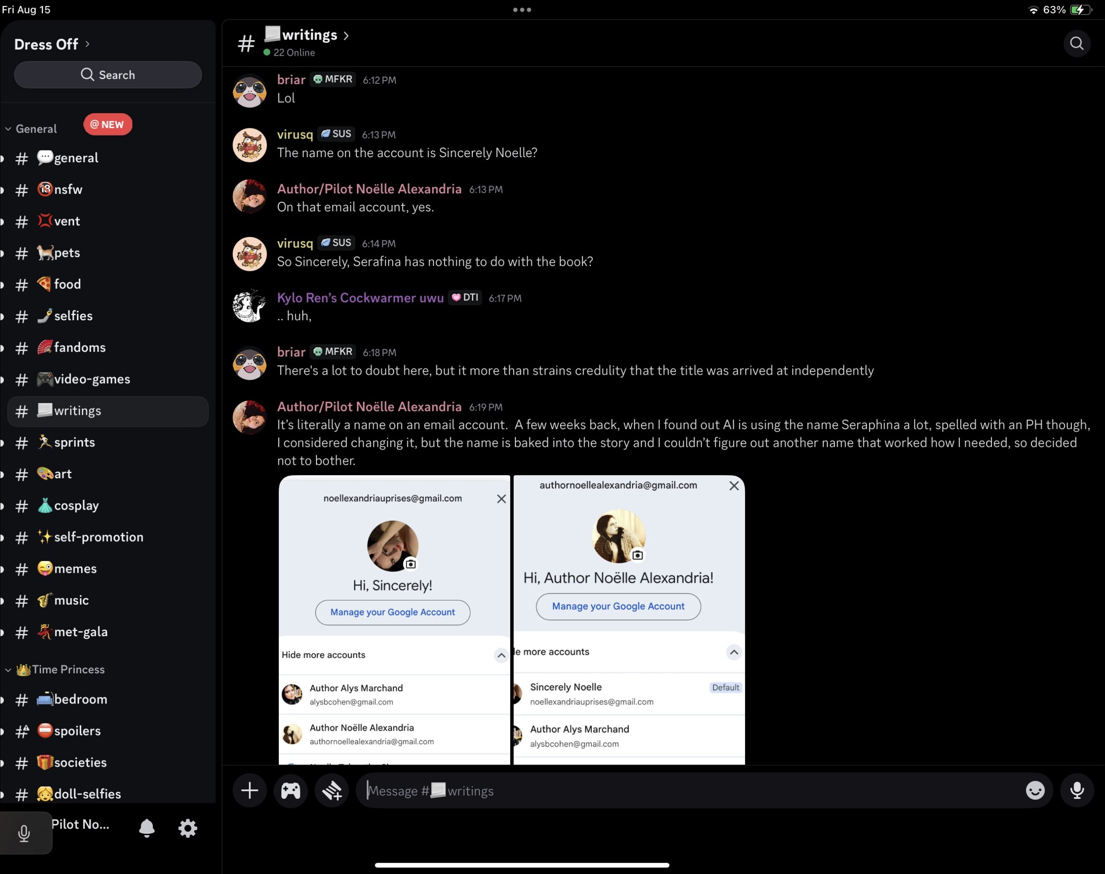Viewport: 1105px width, 874px height.
Task: Switch to the sprints channel
Action: pos(75,442)
